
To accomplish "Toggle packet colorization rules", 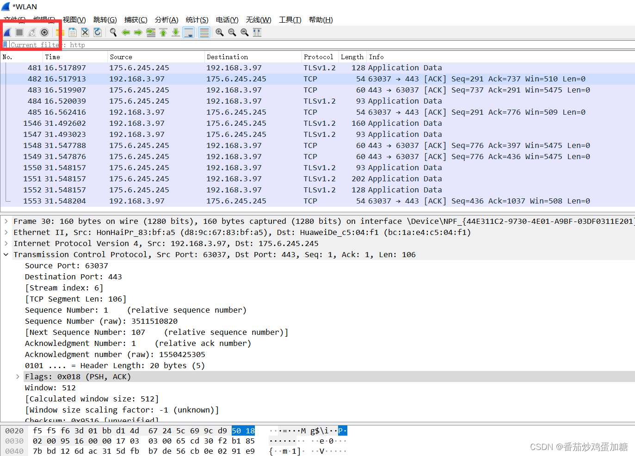I will (x=204, y=32).
